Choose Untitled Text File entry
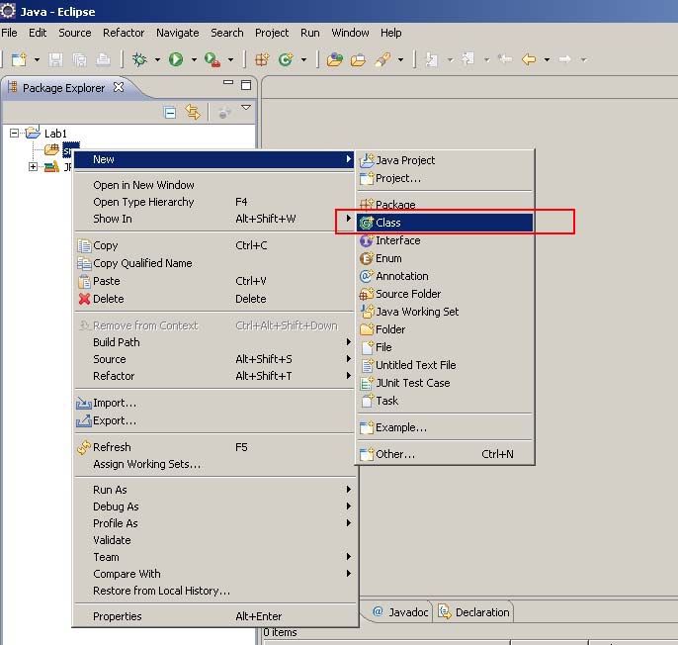 [x=445, y=365]
